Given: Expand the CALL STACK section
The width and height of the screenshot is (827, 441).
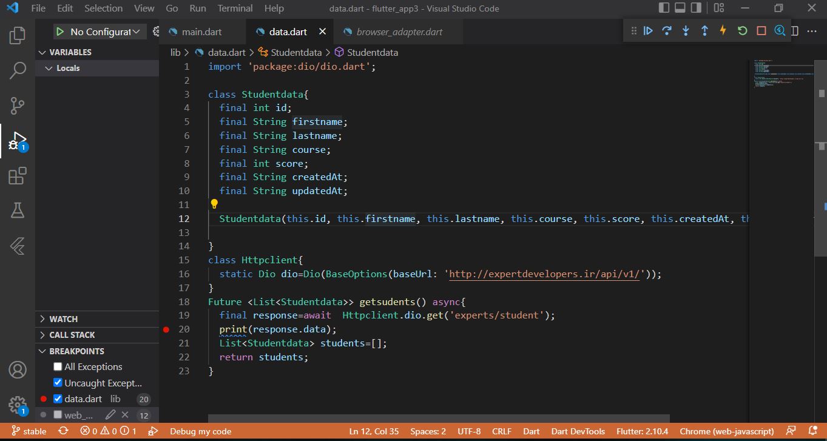Looking at the screenshot, I should pos(97,335).
